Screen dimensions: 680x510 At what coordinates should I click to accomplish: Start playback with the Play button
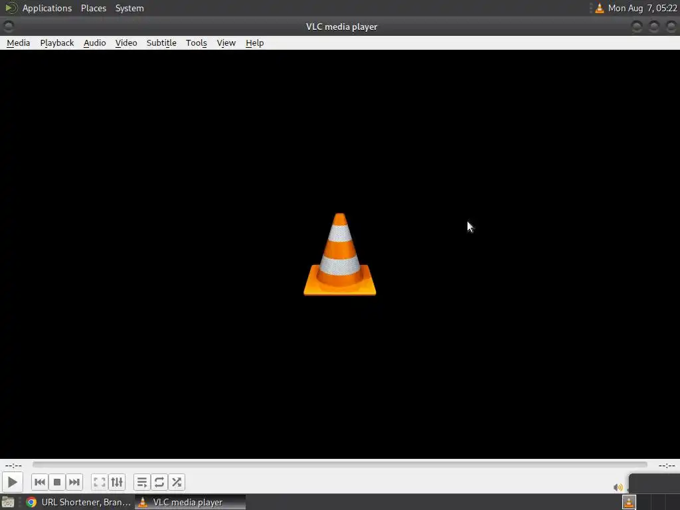[12, 482]
